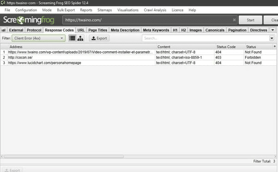Click the Screaming Frog logo
This screenshot has height=172, width=278.
pos(29,20)
